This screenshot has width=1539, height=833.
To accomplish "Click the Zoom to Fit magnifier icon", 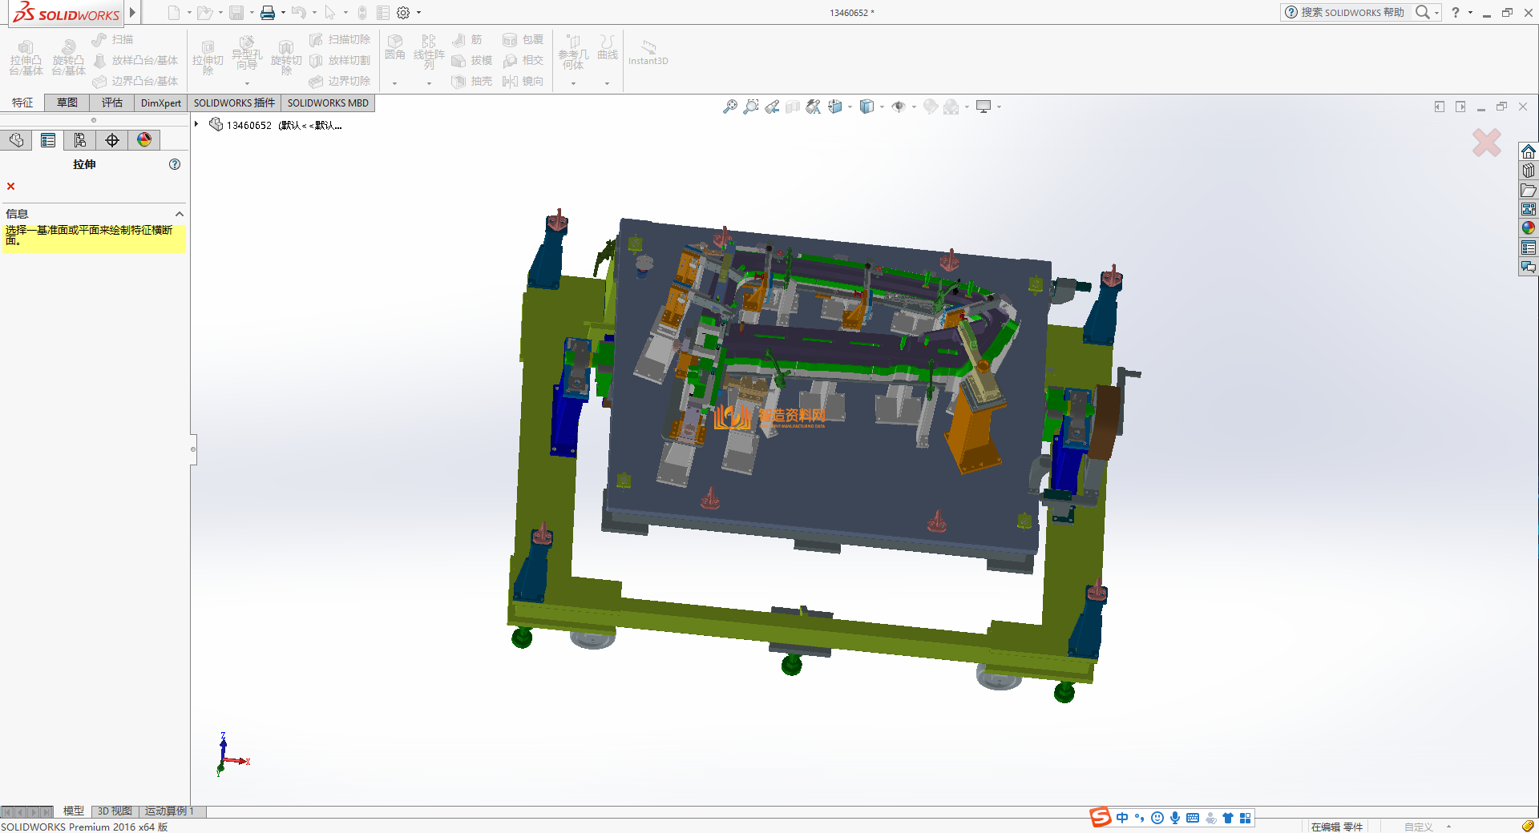I will point(729,107).
